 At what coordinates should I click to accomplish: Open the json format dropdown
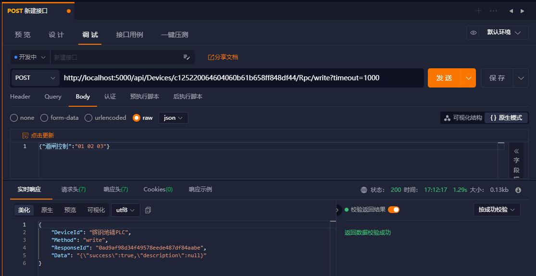(x=174, y=118)
